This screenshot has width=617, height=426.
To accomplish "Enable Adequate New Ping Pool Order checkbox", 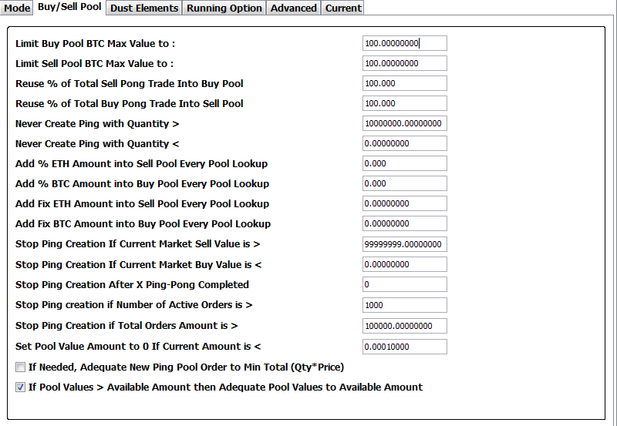I will tap(20, 367).
